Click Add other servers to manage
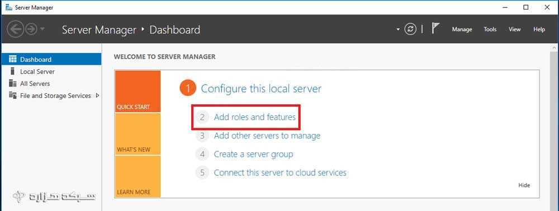Screen dimensions: 559x211 [x=267, y=136]
